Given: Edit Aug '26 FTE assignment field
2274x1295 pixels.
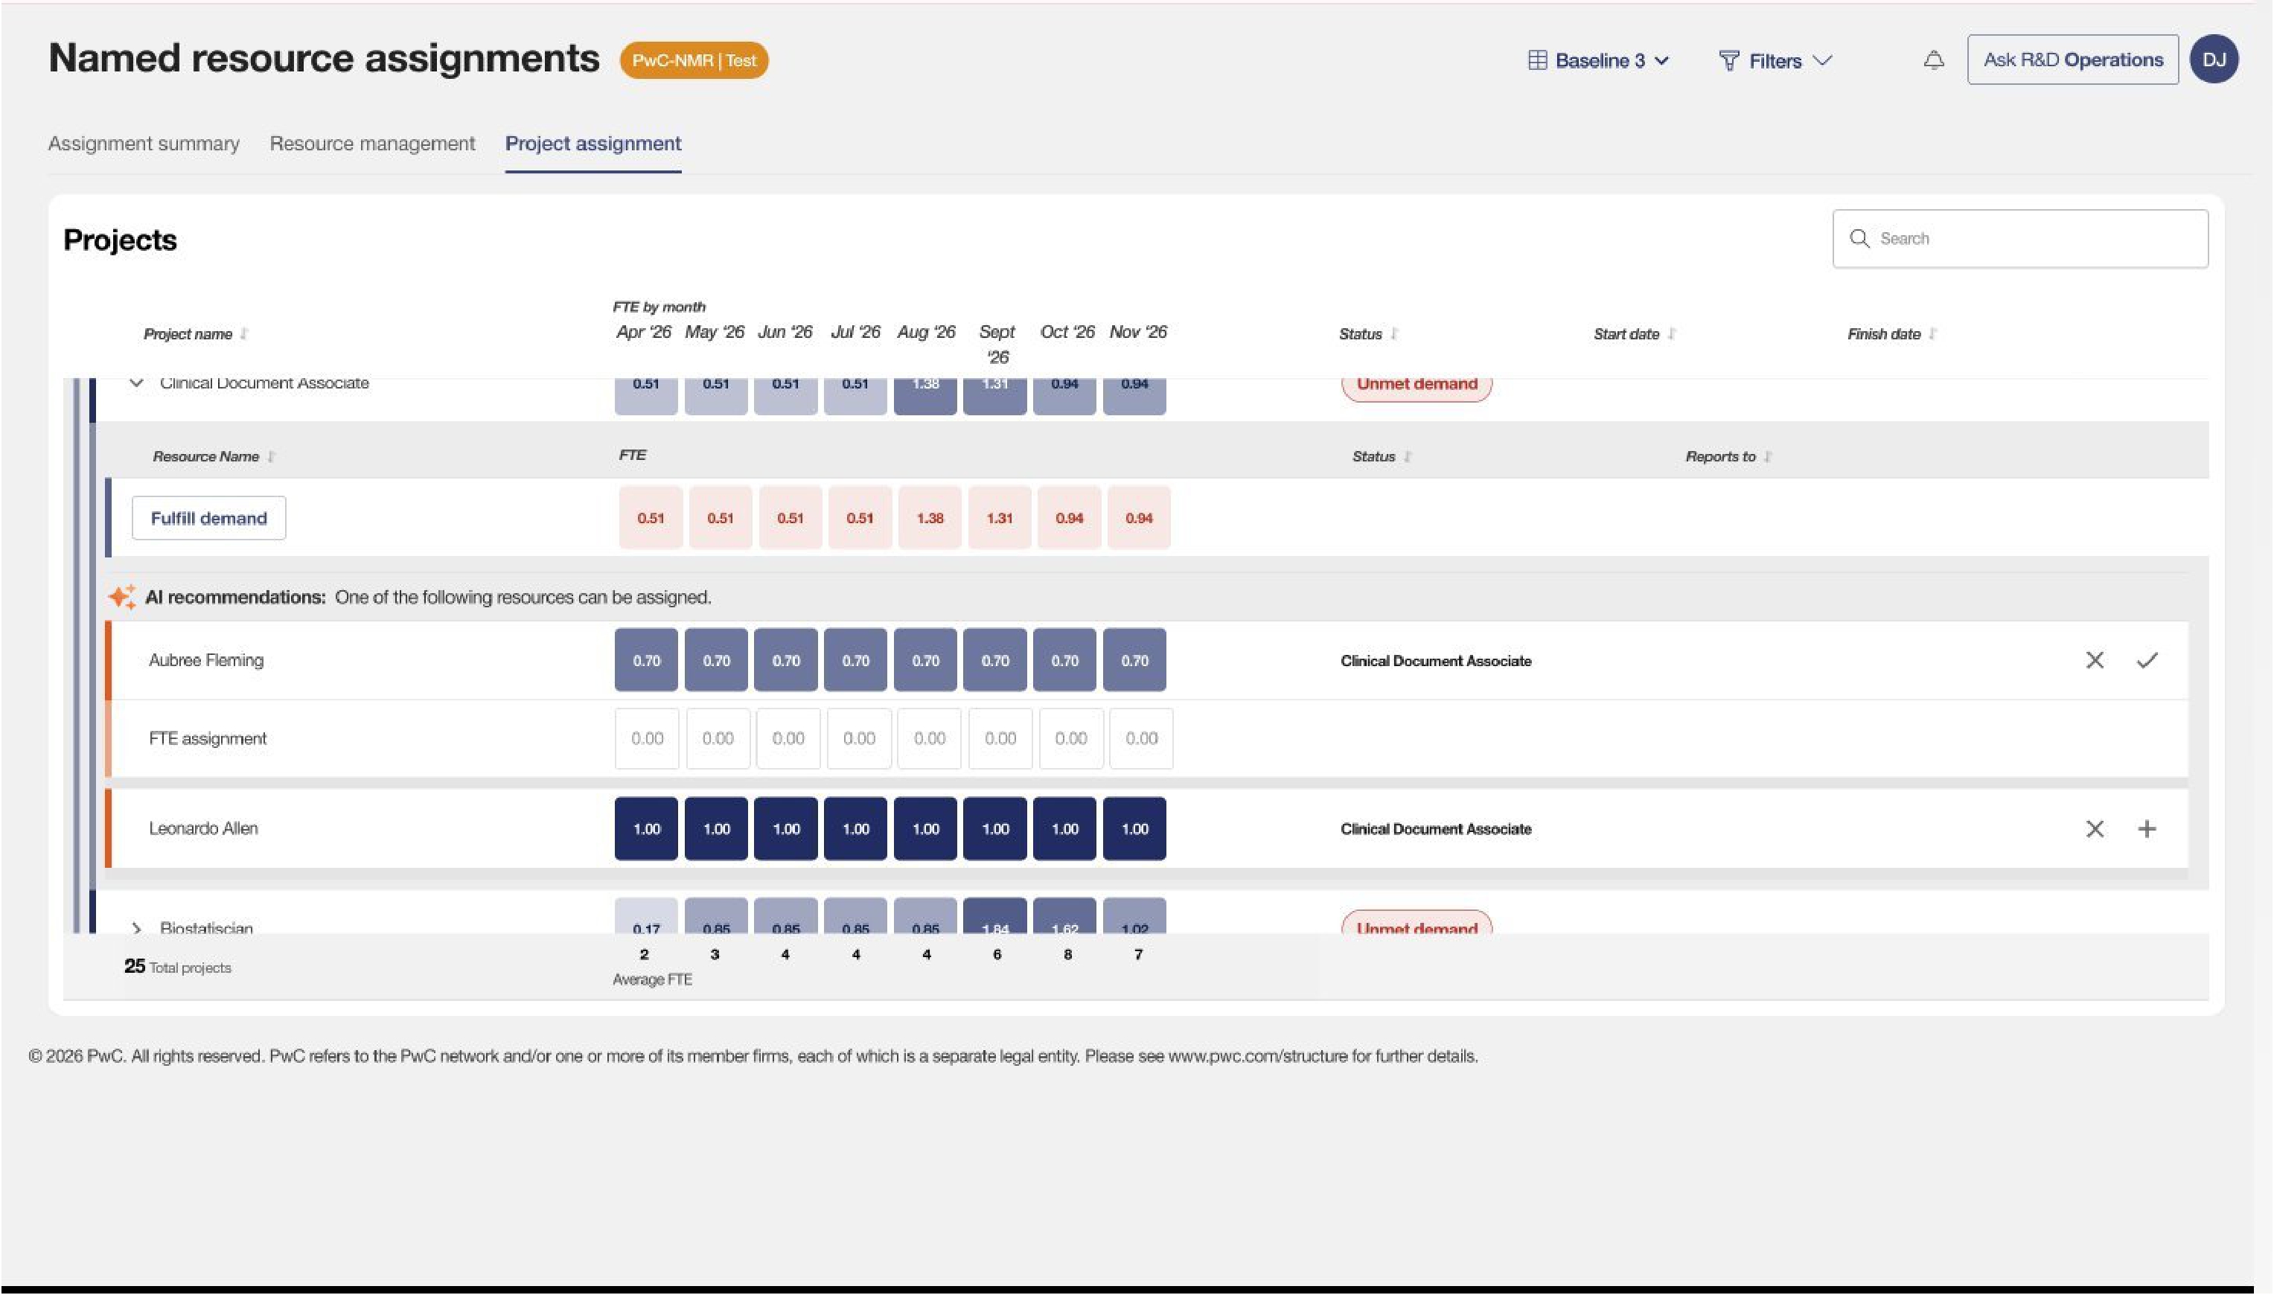Looking at the screenshot, I should (x=930, y=738).
